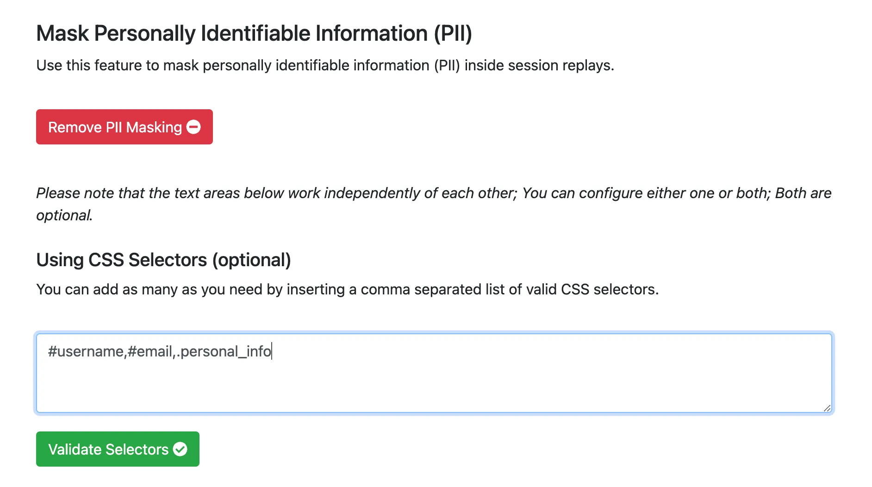Click the italic word "optional." ending the note

(x=64, y=215)
